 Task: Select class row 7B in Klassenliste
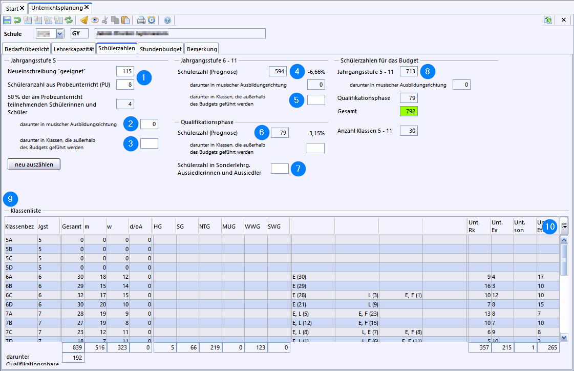click(x=282, y=323)
